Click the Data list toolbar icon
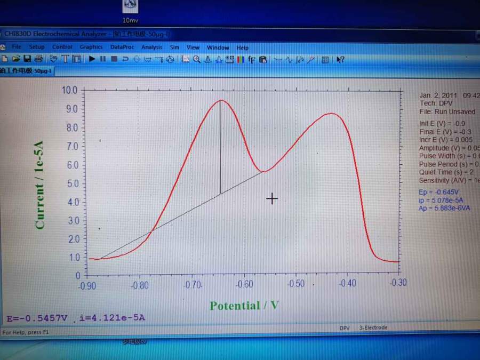Viewport: 480px width, 360px height. pyautogui.click(x=325, y=60)
